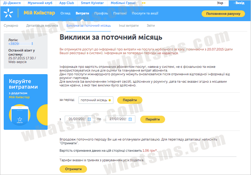
Task: Open Музичний клуб link
Action: tap(40, 3)
